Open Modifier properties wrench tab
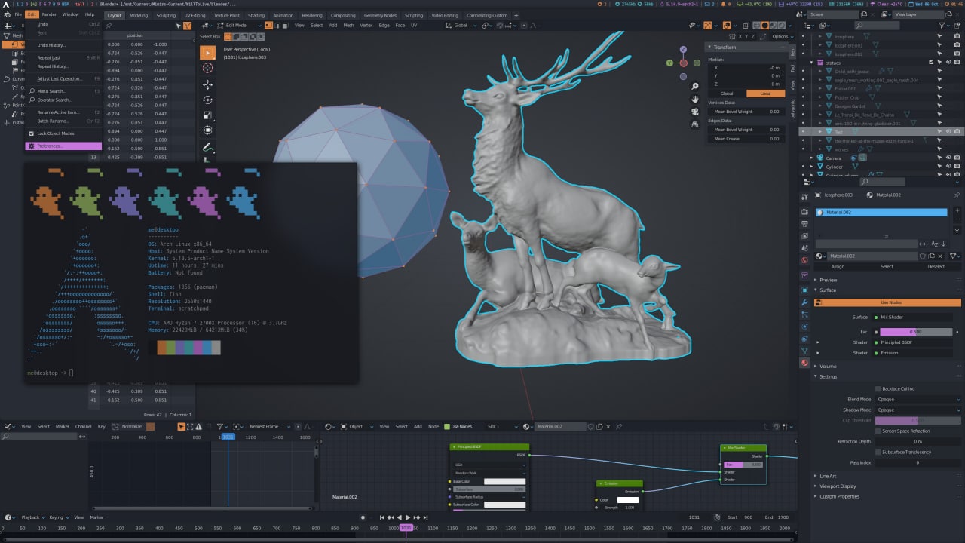The height and width of the screenshot is (543, 965). pos(804,302)
